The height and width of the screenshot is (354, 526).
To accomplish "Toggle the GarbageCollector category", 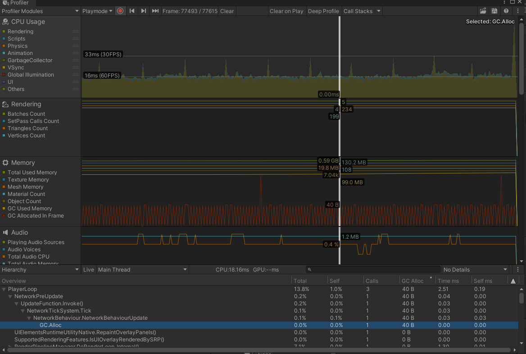I will click(x=4, y=60).
